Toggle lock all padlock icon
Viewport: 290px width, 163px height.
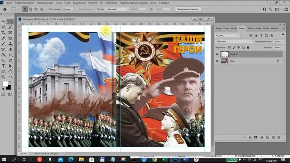pyautogui.click(x=248, y=48)
